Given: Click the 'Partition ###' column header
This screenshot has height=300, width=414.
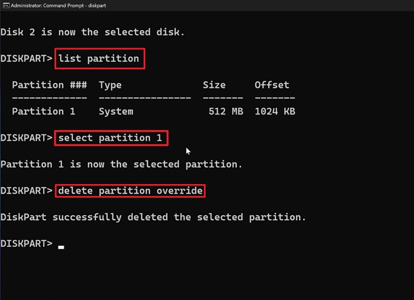Looking at the screenshot, I should [x=49, y=85].
